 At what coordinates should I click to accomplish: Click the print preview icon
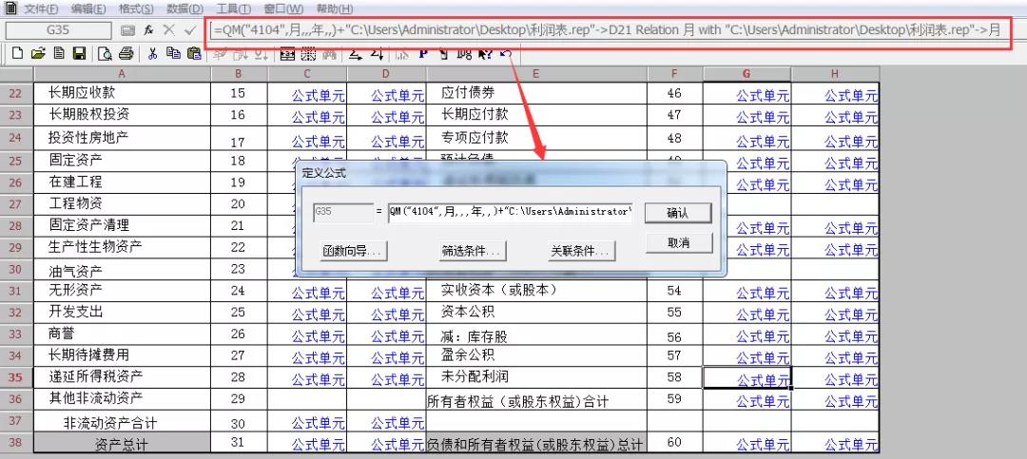[x=105, y=53]
